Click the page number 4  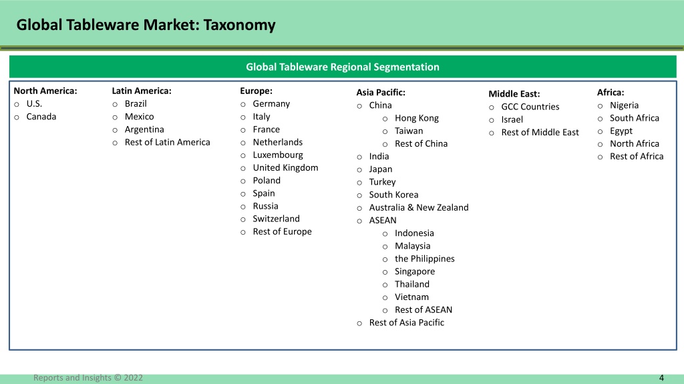coord(661,378)
